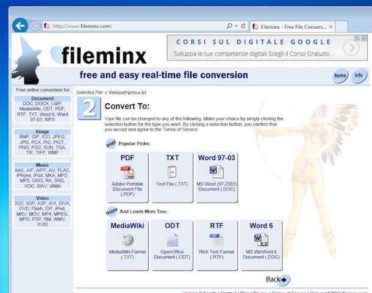Click the witch silhouette logo
Viewport: 372px width, 293px height.
pyautogui.click(x=26, y=60)
